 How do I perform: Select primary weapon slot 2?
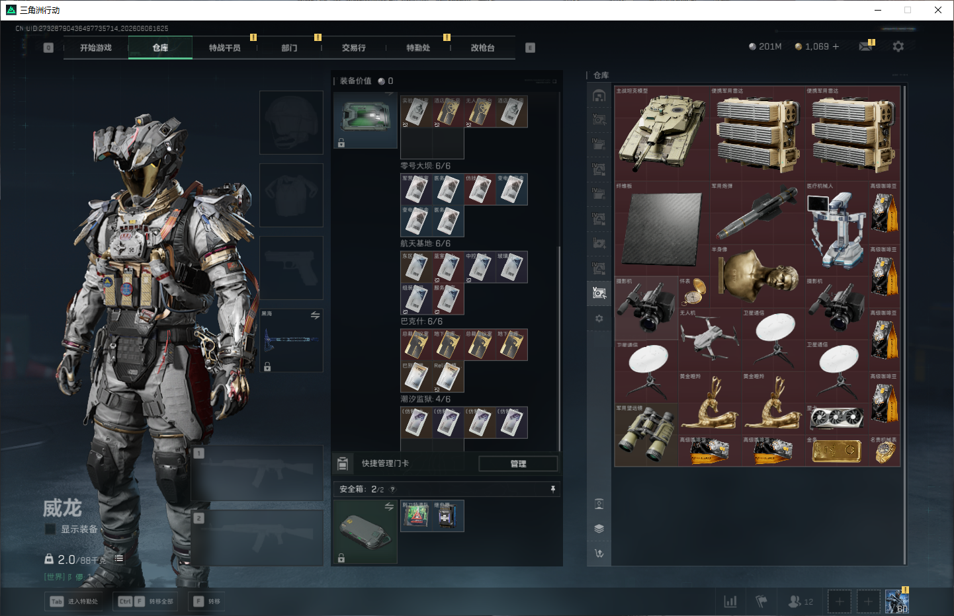pyautogui.click(x=257, y=537)
